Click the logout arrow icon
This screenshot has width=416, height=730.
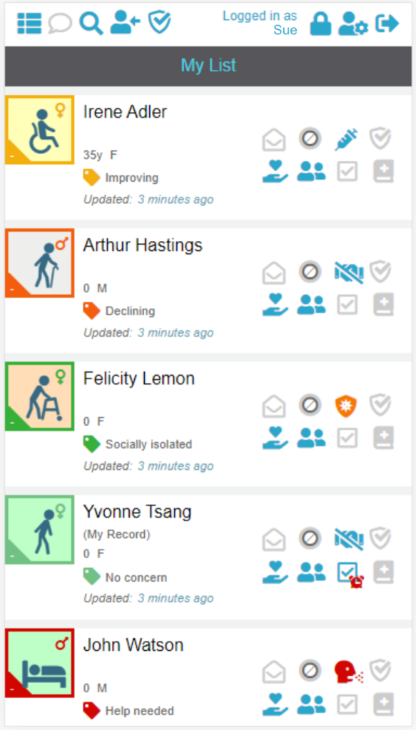[387, 24]
